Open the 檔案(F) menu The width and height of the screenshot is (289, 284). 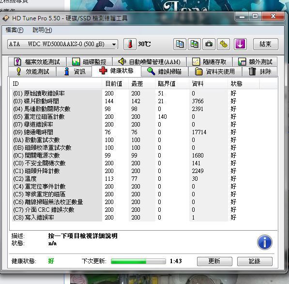[15, 30]
